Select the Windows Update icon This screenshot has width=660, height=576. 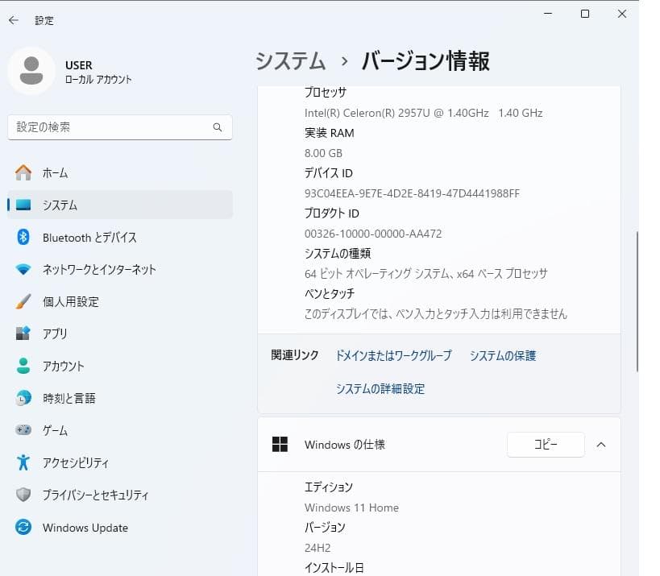tap(23, 528)
